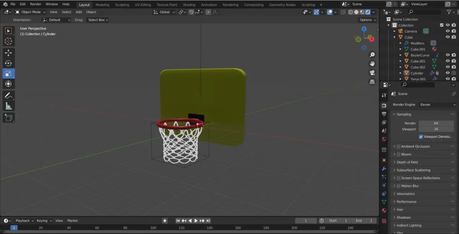The width and height of the screenshot is (459, 234).
Task: Hide BezierCurve using its eye icon
Action: (x=448, y=55)
